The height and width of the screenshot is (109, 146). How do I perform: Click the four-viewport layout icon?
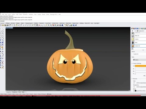coord(37,25)
